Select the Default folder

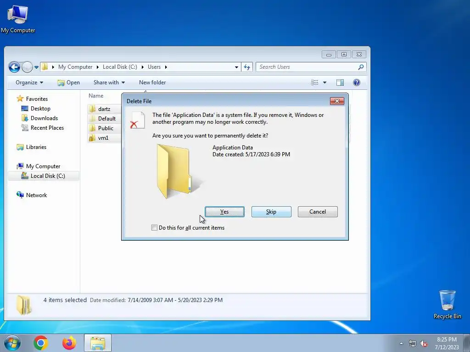pos(104,119)
